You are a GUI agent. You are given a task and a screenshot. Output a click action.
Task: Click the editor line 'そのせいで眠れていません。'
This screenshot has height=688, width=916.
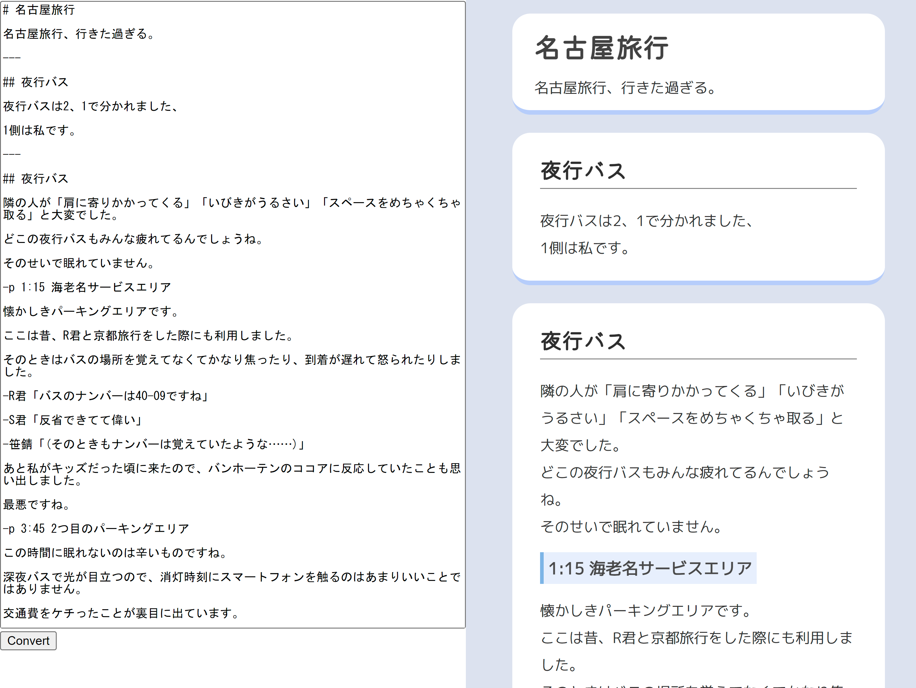(79, 263)
